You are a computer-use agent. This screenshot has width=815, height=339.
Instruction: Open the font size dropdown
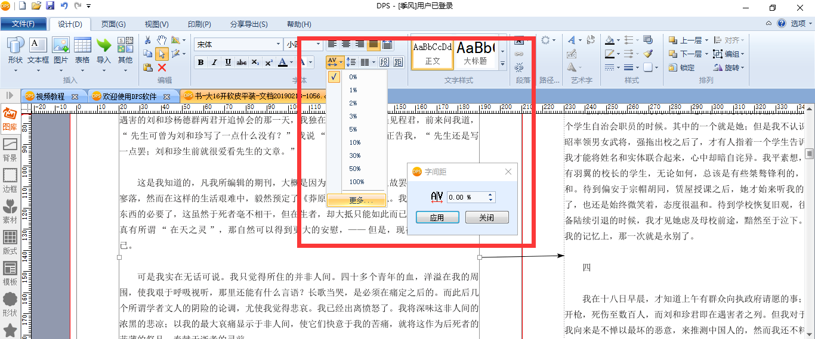pos(319,44)
